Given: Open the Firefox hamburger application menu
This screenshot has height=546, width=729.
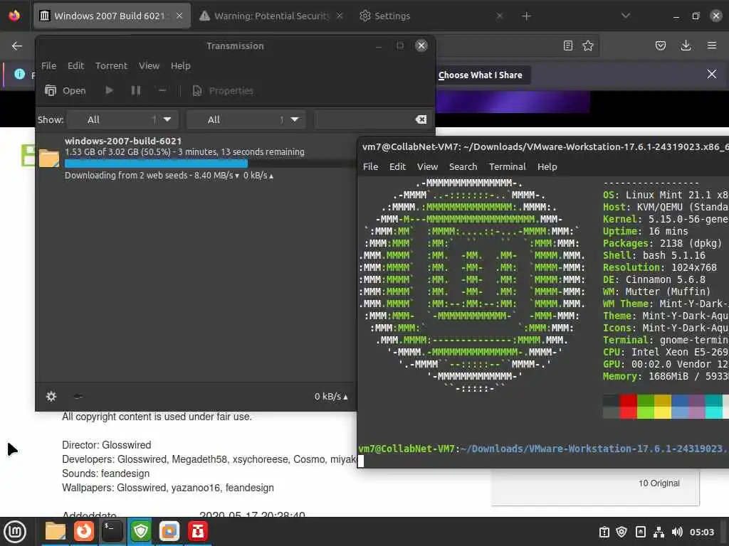Looking at the screenshot, I should coord(712,45).
